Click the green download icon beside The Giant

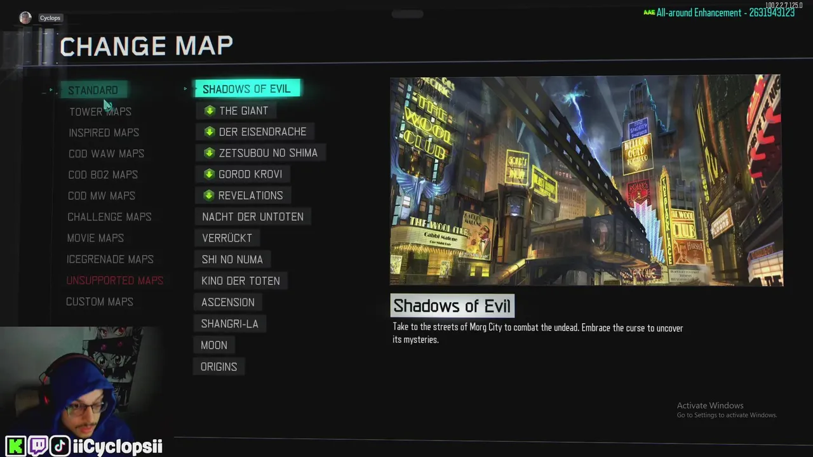[210, 110]
